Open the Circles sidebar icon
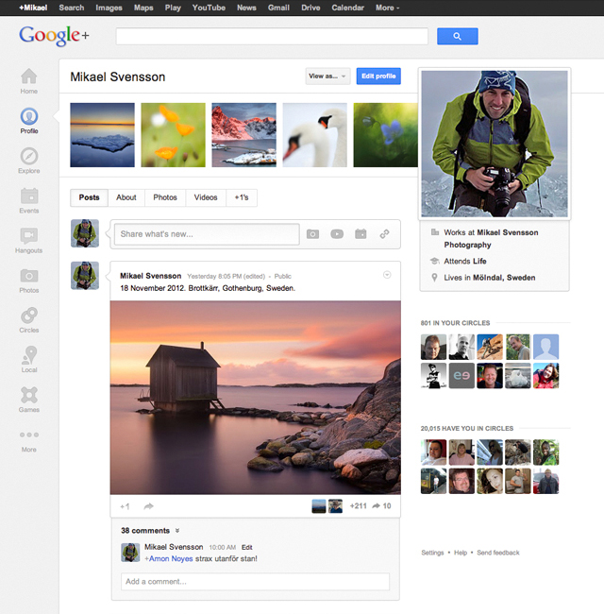 click(x=29, y=316)
